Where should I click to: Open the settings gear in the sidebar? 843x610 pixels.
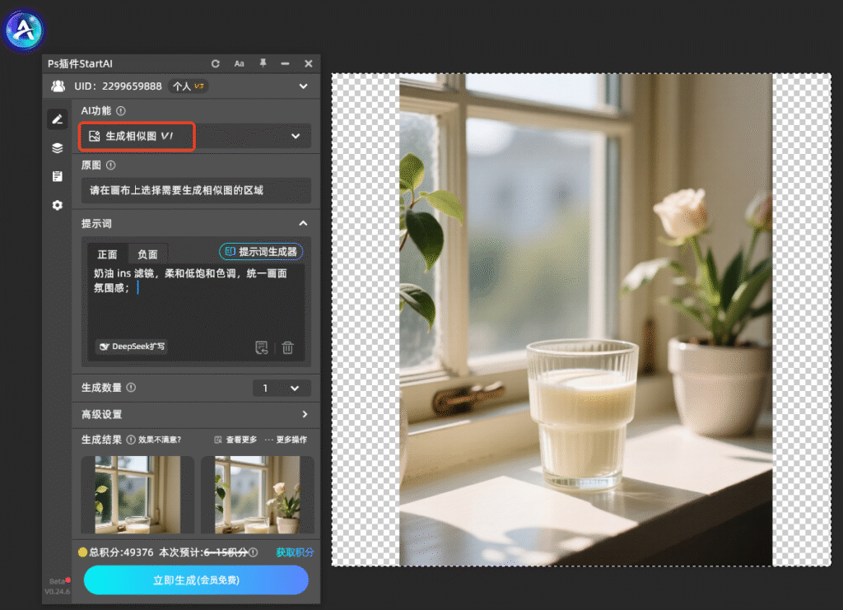click(x=58, y=205)
